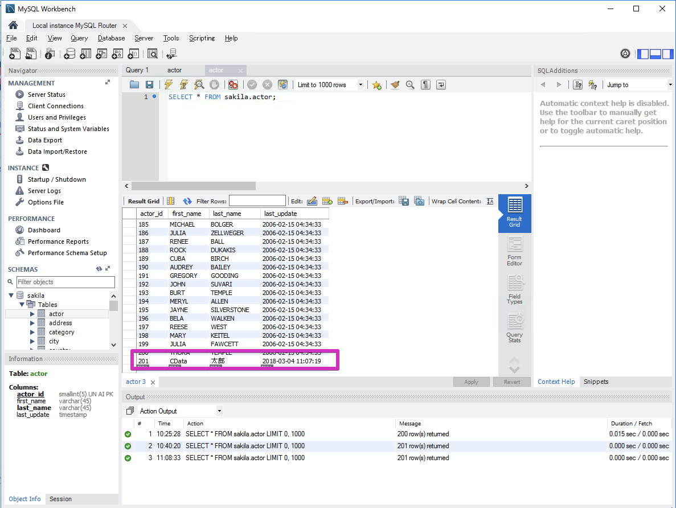Image resolution: width=676 pixels, height=508 pixels.
Task: Create a new schema icon
Action: [69, 54]
